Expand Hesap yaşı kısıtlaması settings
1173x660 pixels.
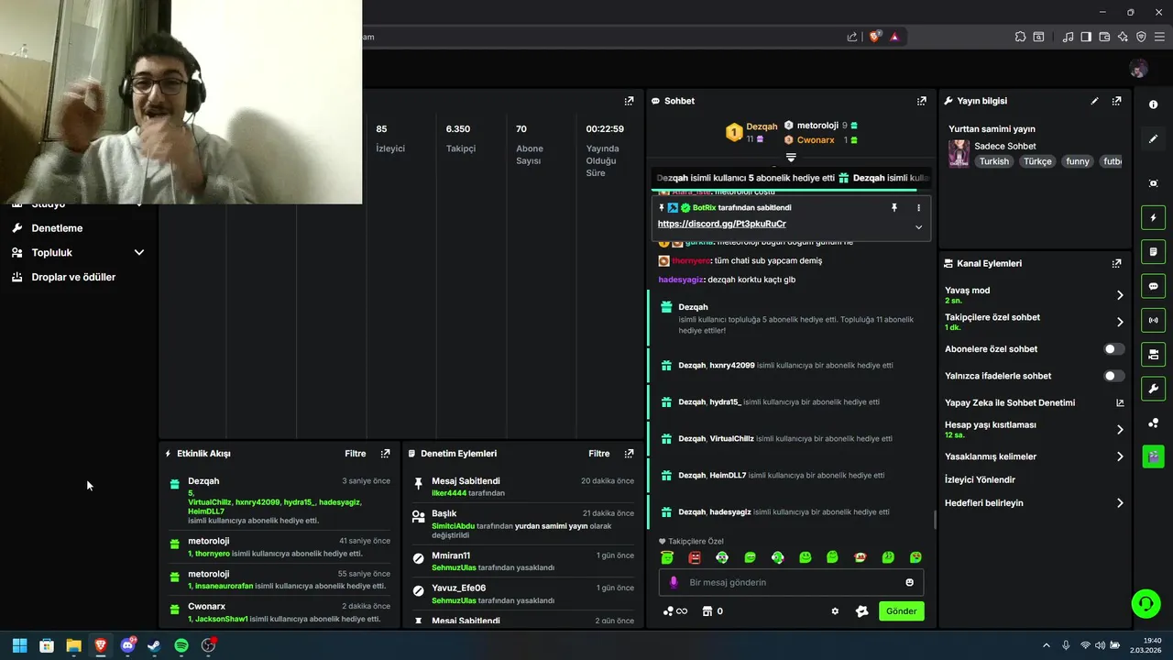(x=1120, y=429)
